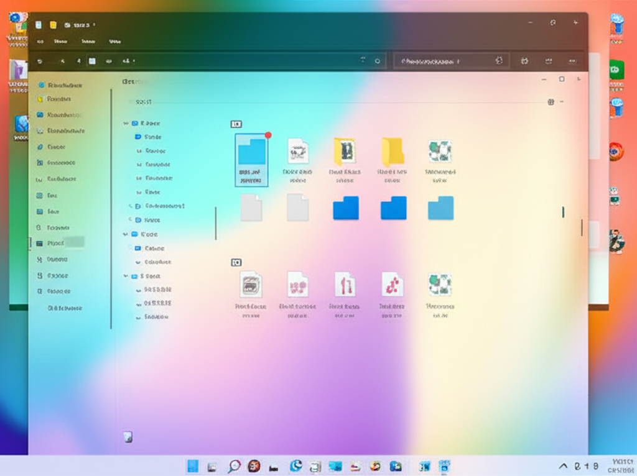637x476 pixels.
Task: Open taskbar Search magnifier icon
Action: [x=234, y=466]
